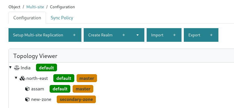
Task: Click the plus icon on Export button
Action: coord(211,35)
